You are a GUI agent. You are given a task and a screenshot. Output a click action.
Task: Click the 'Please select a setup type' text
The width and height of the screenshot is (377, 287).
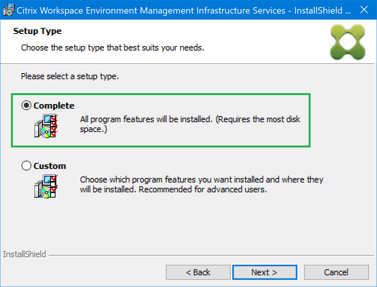click(x=70, y=77)
